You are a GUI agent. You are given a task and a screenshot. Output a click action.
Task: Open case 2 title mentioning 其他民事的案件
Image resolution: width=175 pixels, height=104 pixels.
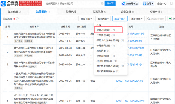[33, 50]
